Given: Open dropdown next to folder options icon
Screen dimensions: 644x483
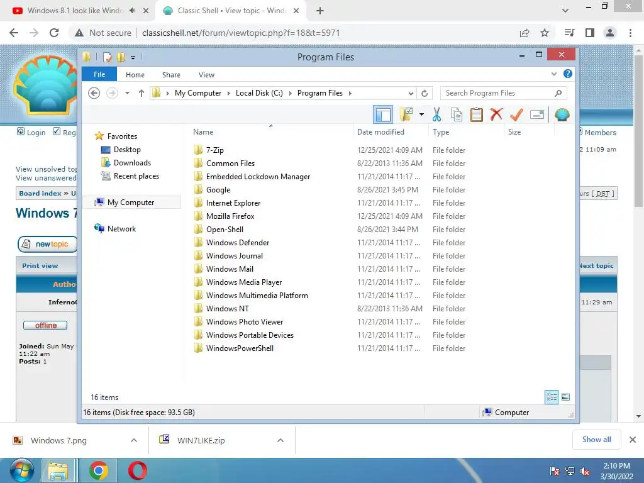Looking at the screenshot, I should tap(421, 114).
